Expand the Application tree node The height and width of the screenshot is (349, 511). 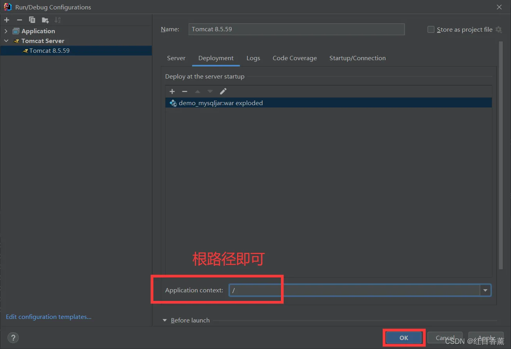(x=6, y=31)
